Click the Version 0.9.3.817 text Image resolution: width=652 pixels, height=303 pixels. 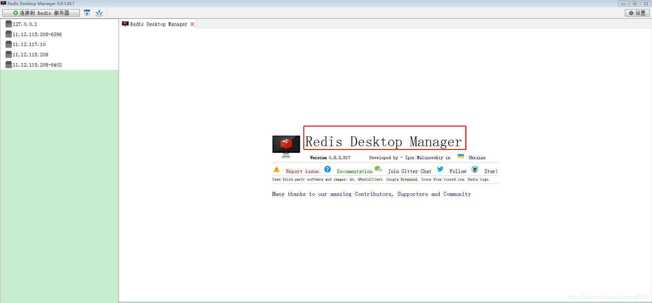(x=330, y=158)
